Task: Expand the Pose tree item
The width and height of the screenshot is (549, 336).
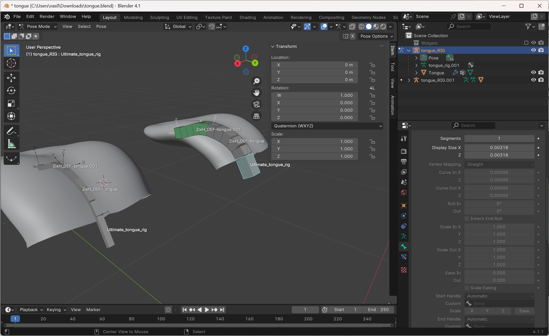Action: click(417, 58)
